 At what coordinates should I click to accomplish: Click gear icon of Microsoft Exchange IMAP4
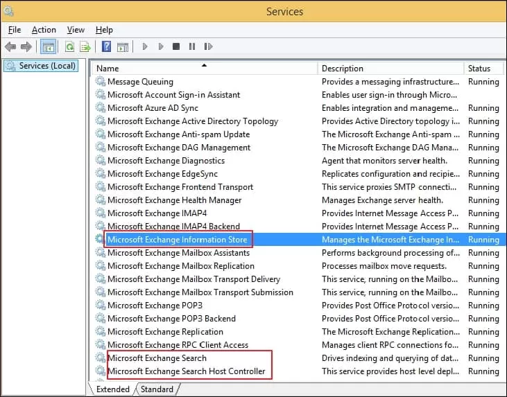(101, 213)
